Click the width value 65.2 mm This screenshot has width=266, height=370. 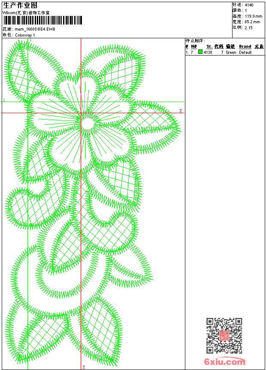coord(252,22)
